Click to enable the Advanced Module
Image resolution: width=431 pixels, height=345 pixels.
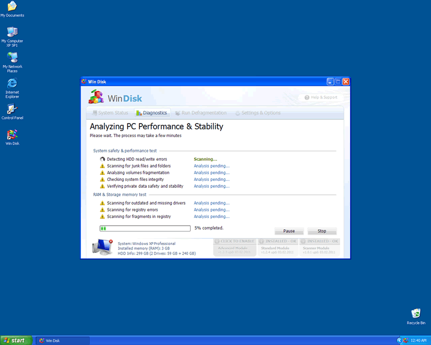235,247
